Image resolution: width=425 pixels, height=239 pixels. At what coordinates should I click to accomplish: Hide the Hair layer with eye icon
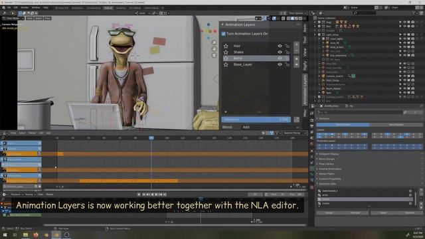click(280, 46)
